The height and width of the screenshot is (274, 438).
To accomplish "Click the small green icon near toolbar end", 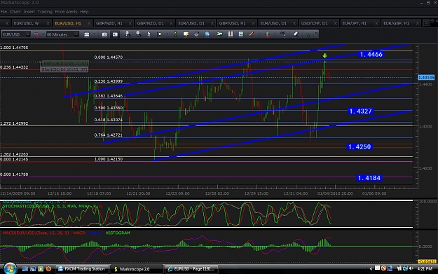I will click(308, 34).
